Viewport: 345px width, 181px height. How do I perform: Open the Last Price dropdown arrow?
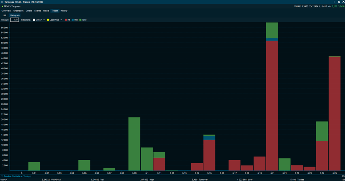pyautogui.click(x=61, y=20)
